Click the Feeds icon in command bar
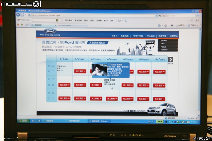212x141 pixels. (x=166, y=26)
